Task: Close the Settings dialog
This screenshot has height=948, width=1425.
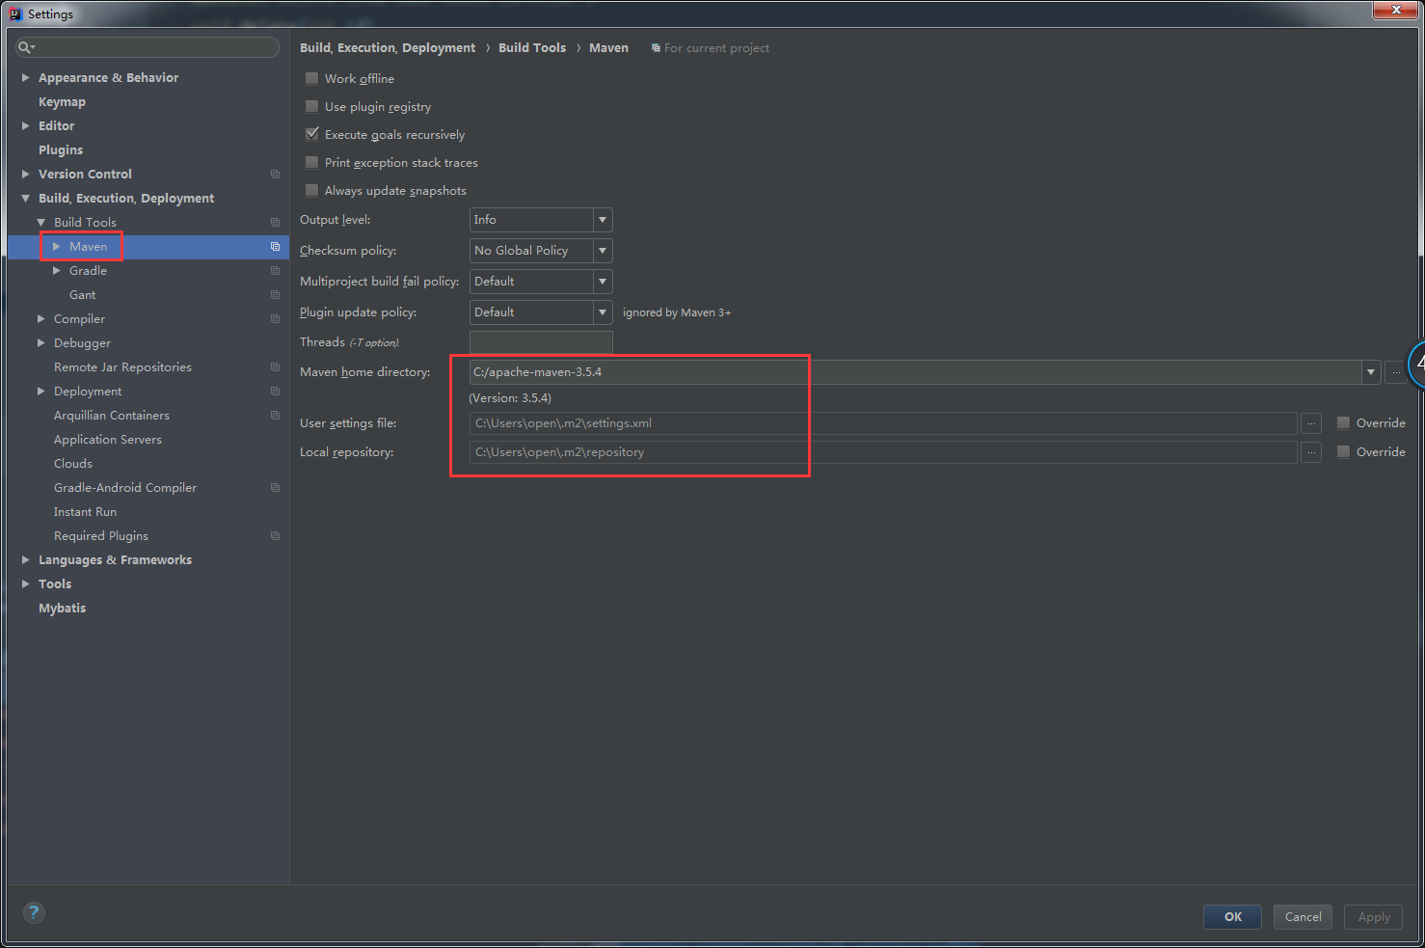Action: pyautogui.click(x=1395, y=10)
